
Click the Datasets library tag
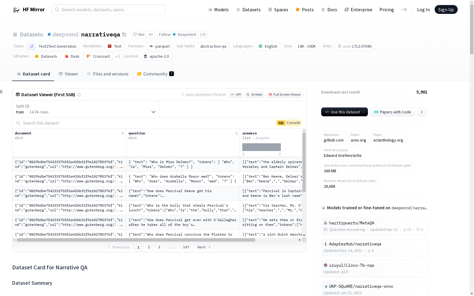pos(46,56)
